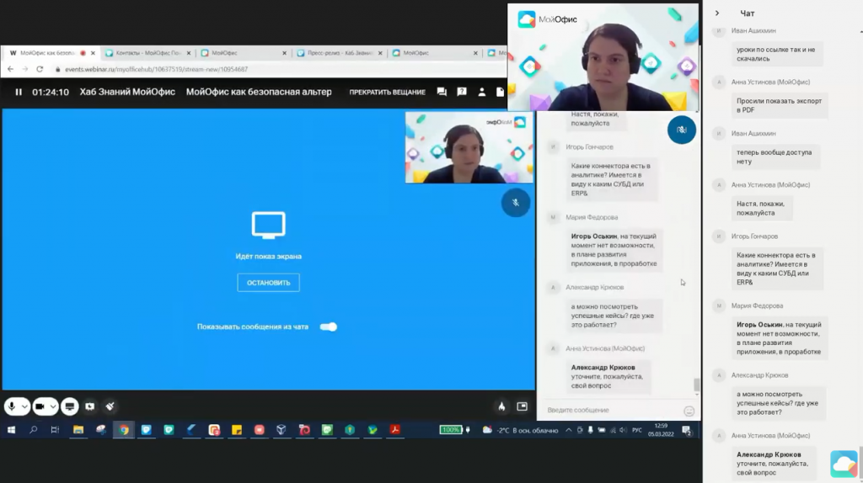863x483 pixels.
Task: Click the weather -2°C widget
Action: point(520,430)
